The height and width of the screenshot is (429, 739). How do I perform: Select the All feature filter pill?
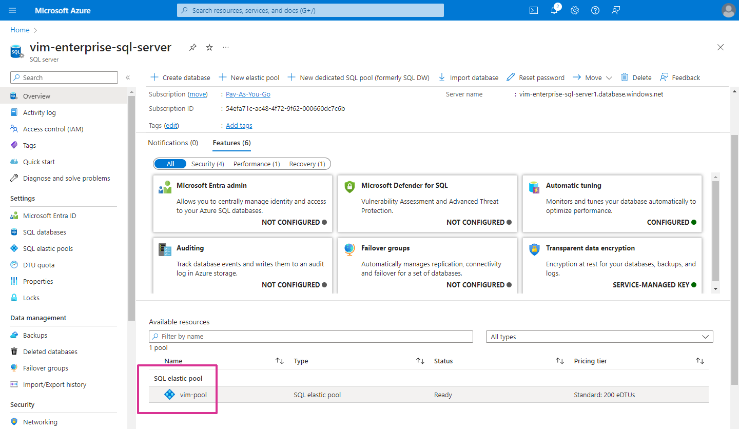(x=170, y=164)
